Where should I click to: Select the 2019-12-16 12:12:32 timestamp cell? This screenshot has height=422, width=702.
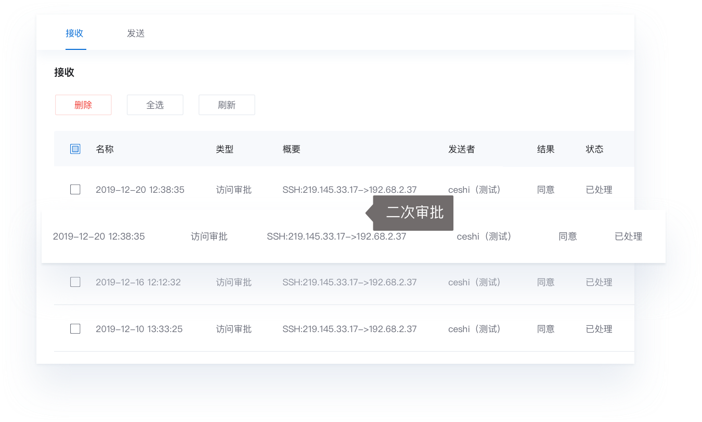(138, 282)
